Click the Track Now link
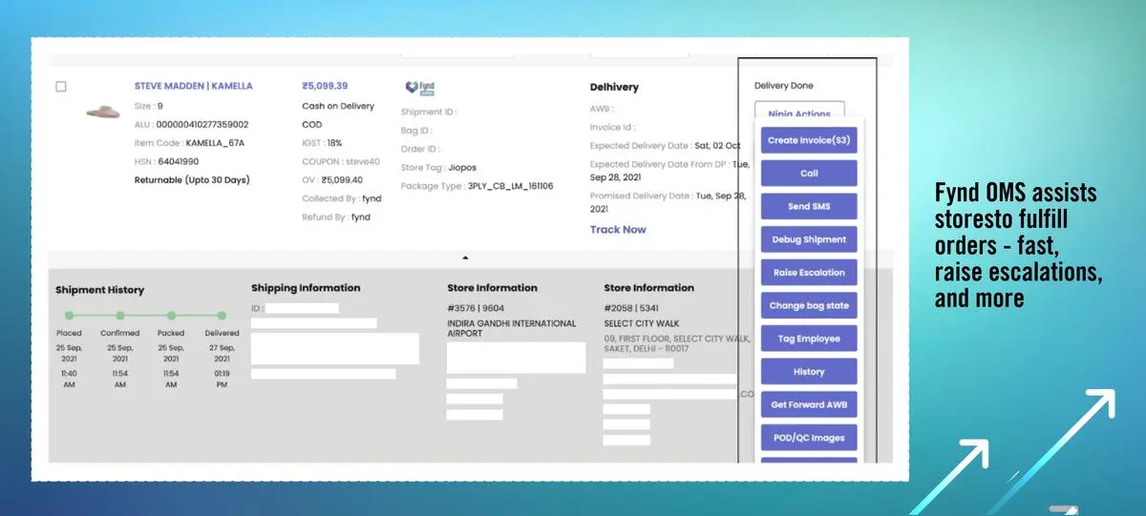This screenshot has height=516, width=1146. (618, 230)
